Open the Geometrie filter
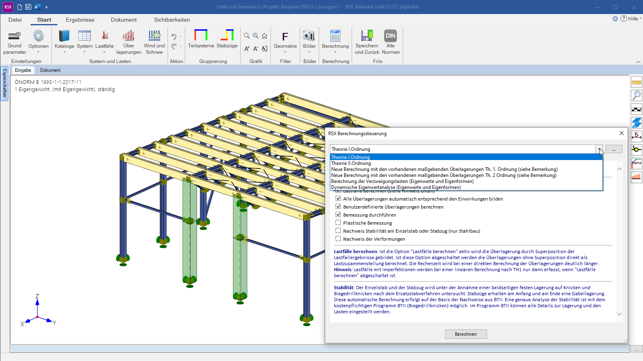The width and height of the screenshot is (643, 361). click(285, 42)
